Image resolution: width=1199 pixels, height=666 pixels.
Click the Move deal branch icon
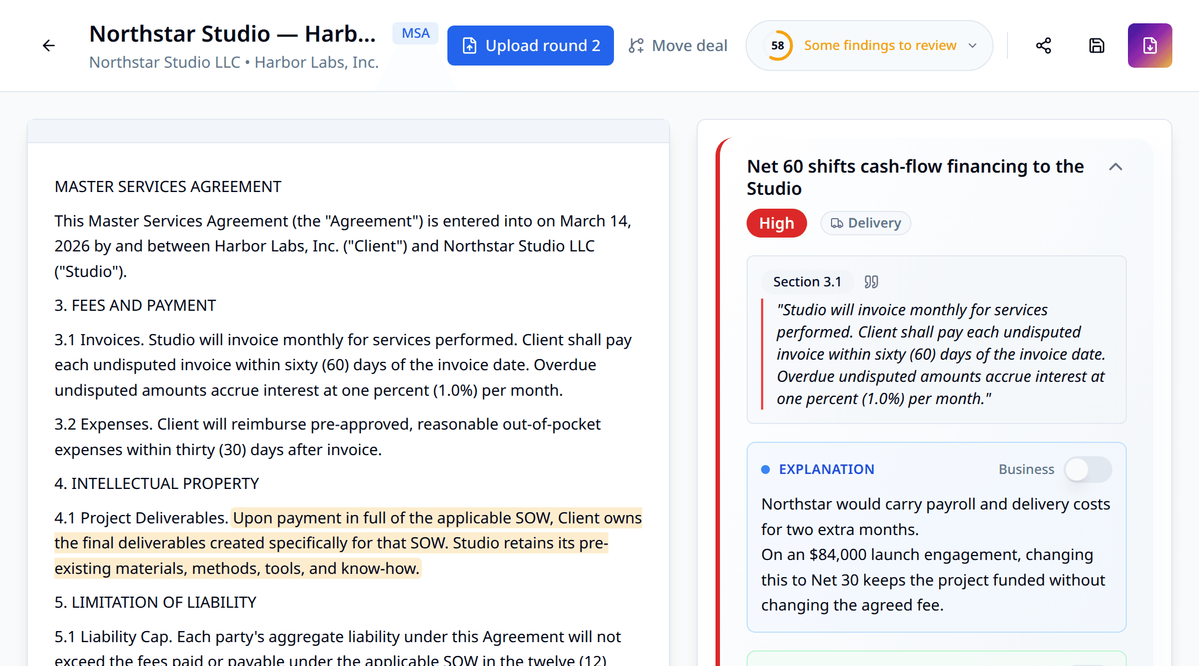point(636,46)
